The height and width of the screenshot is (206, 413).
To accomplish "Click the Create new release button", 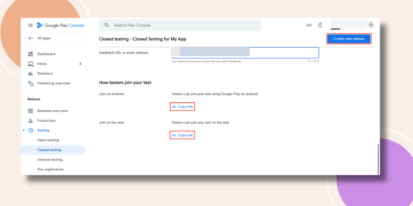I will (x=349, y=39).
